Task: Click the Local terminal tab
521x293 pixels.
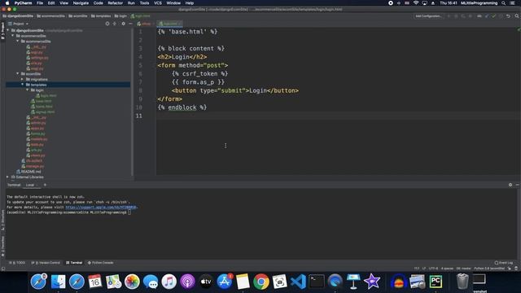Action: pyautogui.click(x=30, y=185)
